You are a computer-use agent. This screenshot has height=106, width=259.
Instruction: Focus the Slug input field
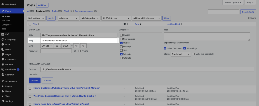pos(79,41)
